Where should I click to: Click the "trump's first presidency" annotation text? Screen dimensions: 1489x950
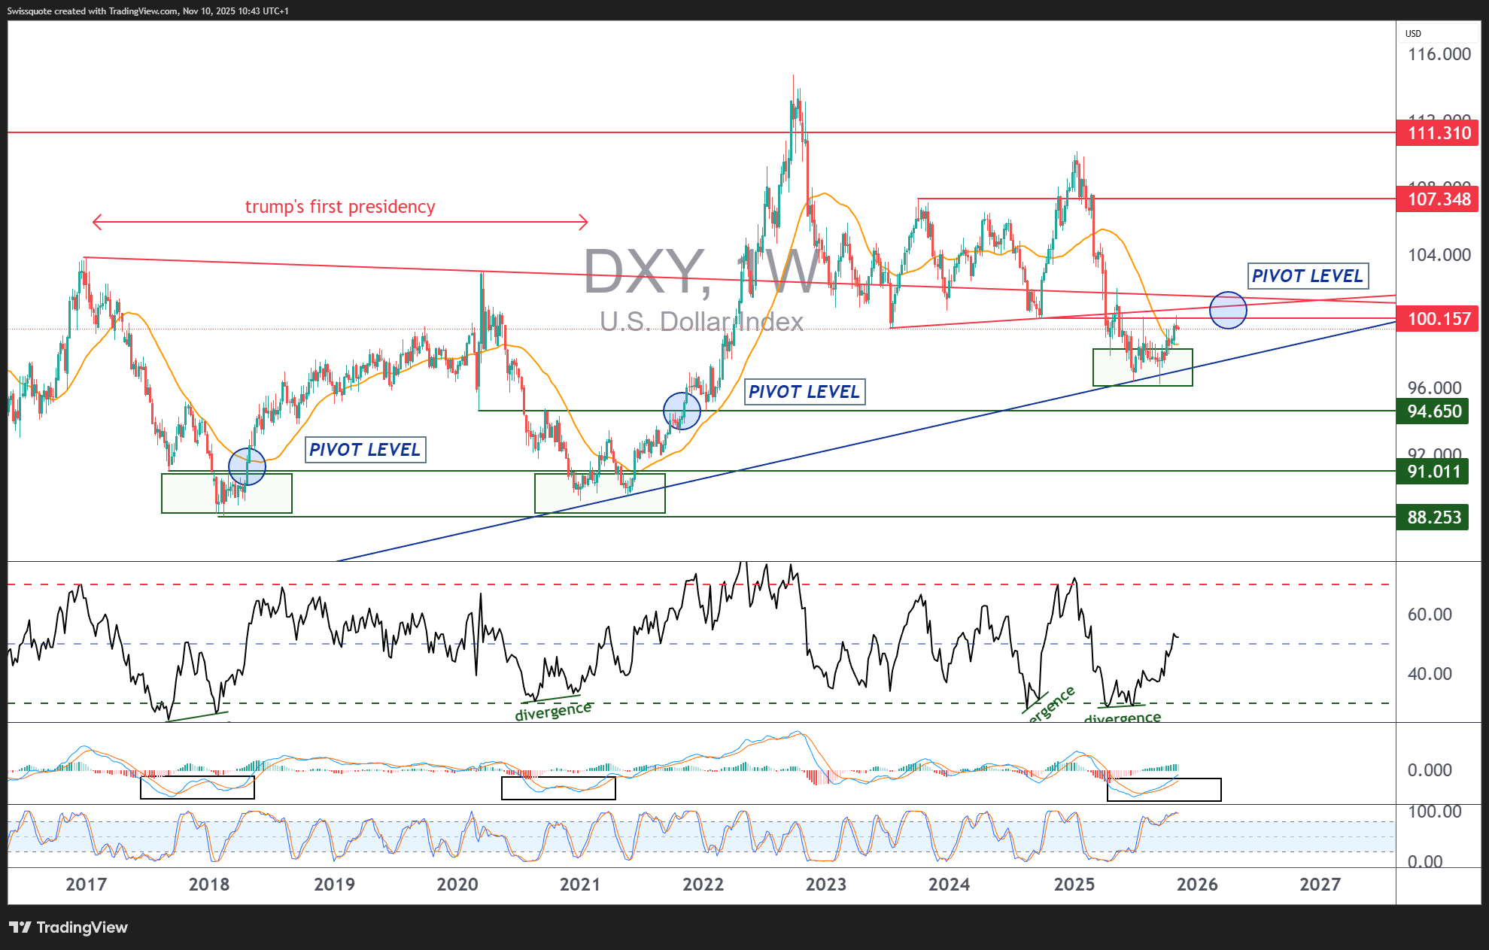340,207
